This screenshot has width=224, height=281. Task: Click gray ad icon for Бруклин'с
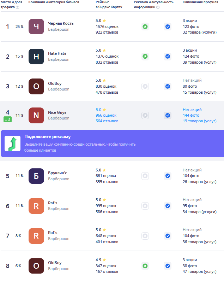[145, 176]
